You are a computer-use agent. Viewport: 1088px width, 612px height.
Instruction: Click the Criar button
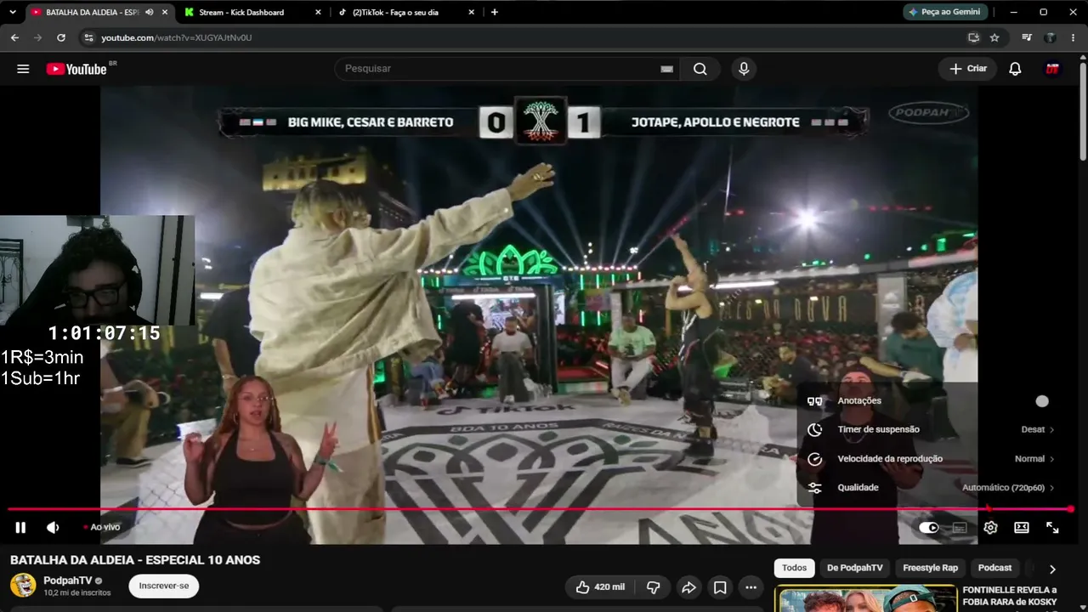(968, 69)
